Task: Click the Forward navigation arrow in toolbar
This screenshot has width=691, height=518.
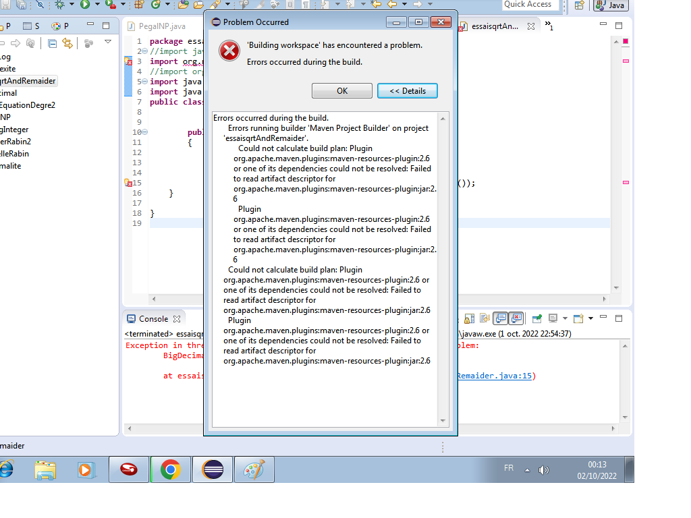Action: (417, 5)
